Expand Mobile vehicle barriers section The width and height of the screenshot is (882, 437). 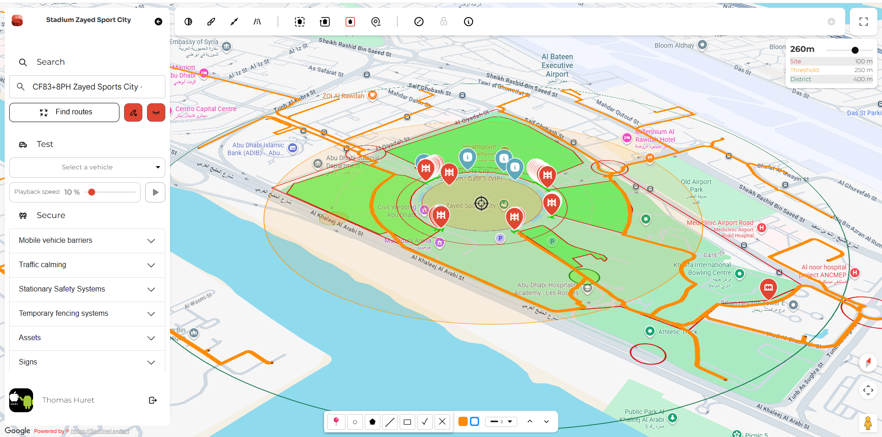click(x=87, y=241)
